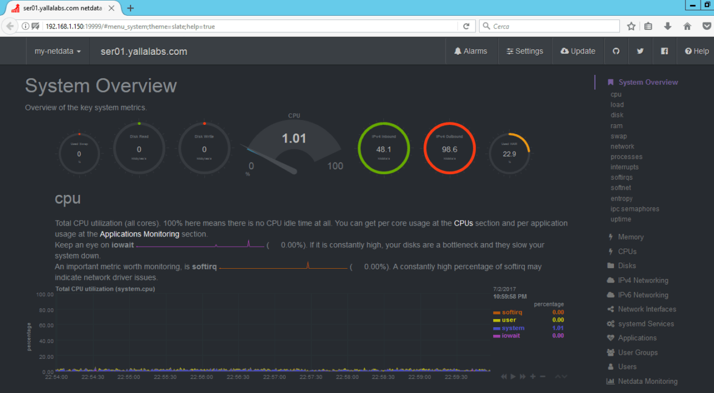
Task: Click the zoom-in plus control below the chart
Action: point(532,377)
